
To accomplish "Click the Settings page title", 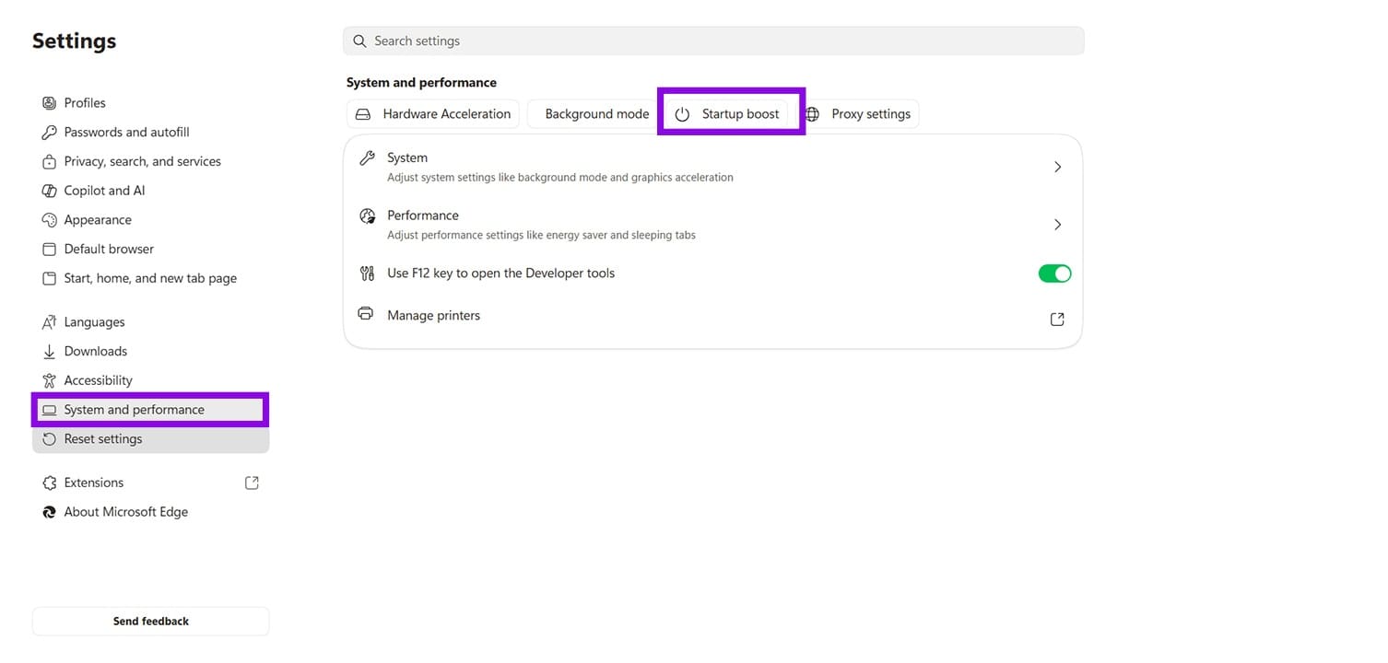I will 75,41.
